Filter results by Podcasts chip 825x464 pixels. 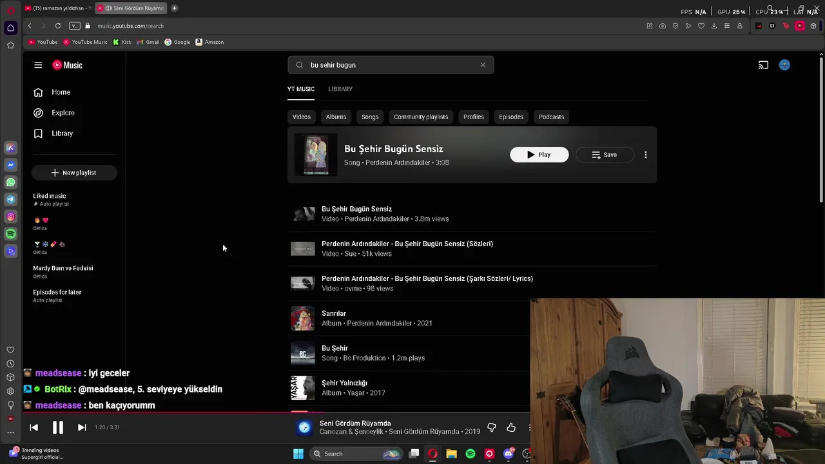[551, 117]
